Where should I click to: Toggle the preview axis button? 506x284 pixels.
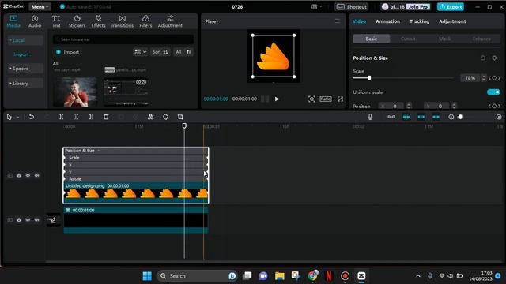pos(436,117)
